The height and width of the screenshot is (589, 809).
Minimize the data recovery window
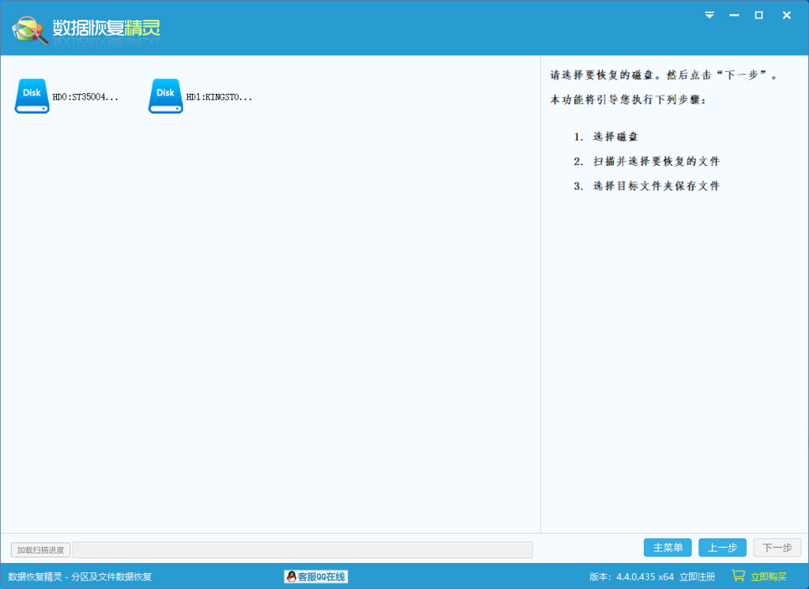[734, 15]
